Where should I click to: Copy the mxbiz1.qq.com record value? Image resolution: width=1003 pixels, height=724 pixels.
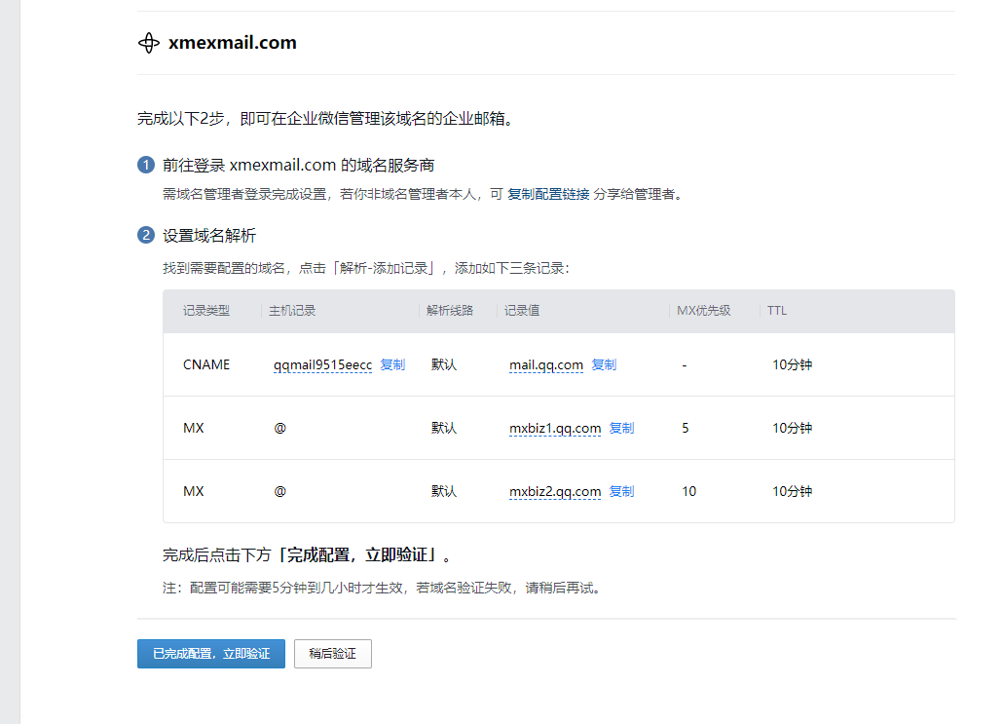[x=621, y=428]
